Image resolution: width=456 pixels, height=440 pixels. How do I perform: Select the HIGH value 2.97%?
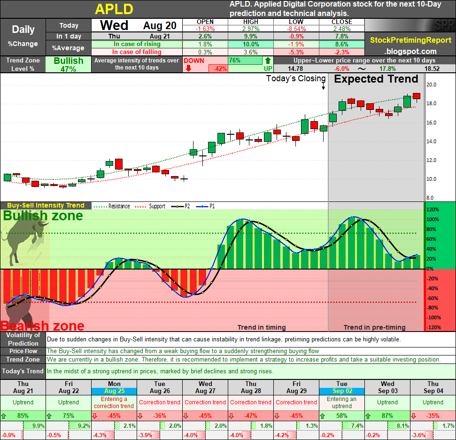pyautogui.click(x=251, y=29)
